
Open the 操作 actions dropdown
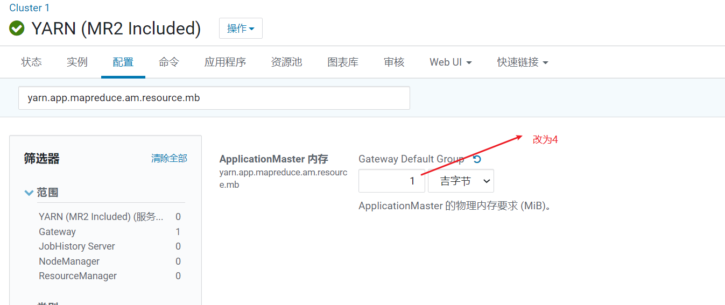coord(241,29)
